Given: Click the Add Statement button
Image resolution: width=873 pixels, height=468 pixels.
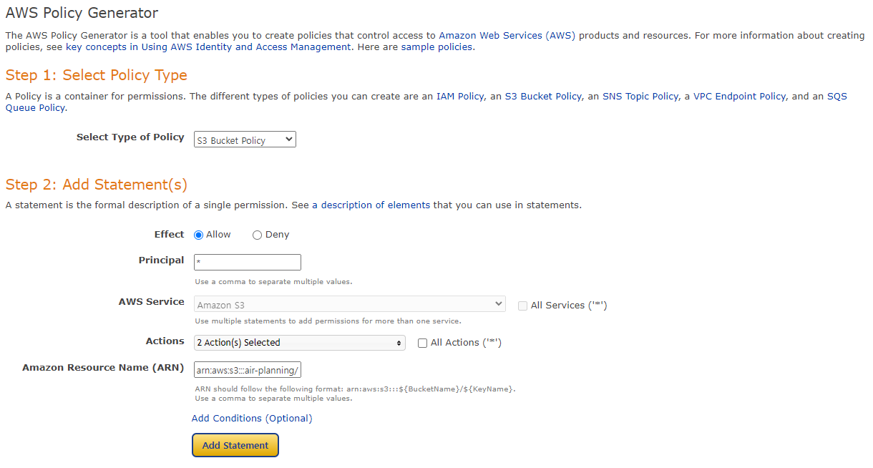Looking at the screenshot, I should tap(235, 445).
